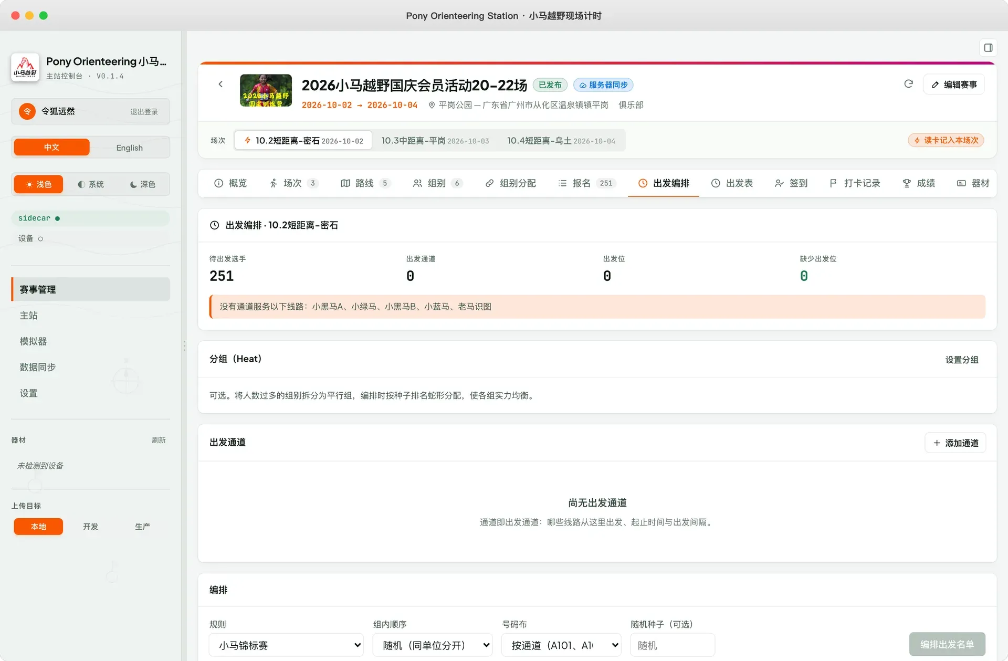The image size is (1008, 661).
Task: Click the refresh icon beside 编辑赛事
Action: click(x=908, y=84)
